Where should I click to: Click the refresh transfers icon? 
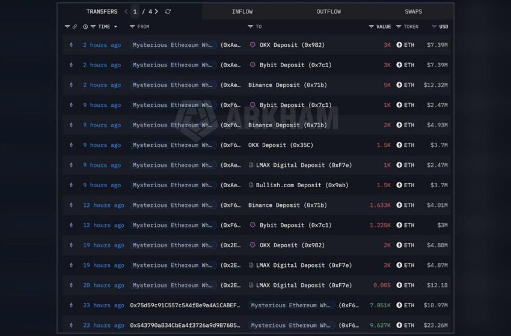click(x=168, y=11)
